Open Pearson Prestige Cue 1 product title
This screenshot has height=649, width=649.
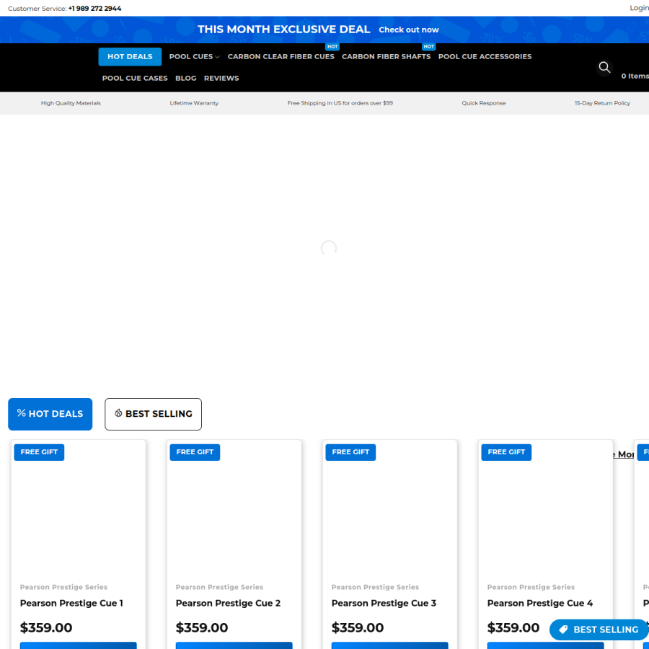coord(71,603)
